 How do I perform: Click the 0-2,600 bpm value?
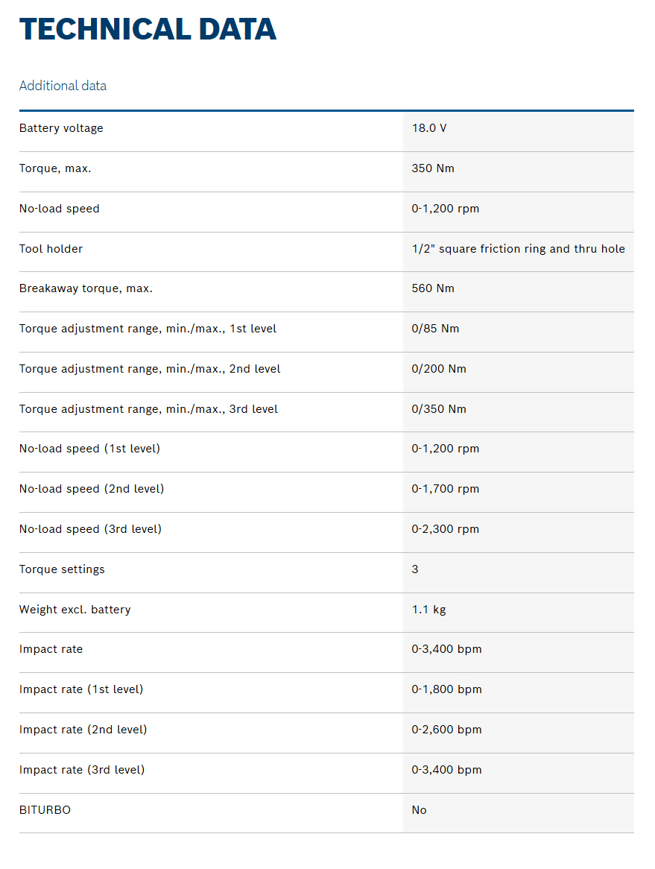tap(446, 730)
